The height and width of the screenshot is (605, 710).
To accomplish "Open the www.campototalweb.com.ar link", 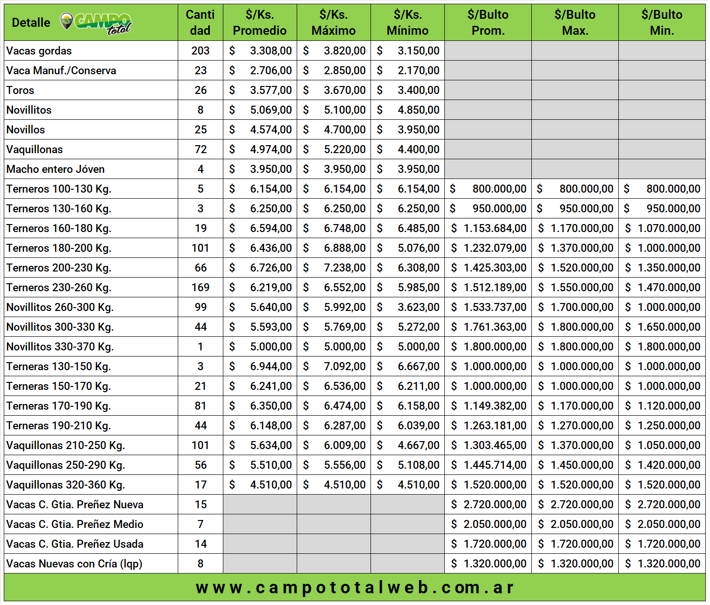I will (x=355, y=587).
